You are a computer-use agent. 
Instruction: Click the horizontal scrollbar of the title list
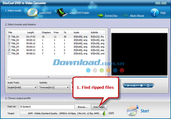48,77
